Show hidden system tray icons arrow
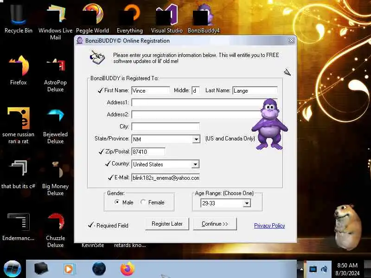Image resolution: width=371 pixels, height=278 pixels. [x=301, y=269]
